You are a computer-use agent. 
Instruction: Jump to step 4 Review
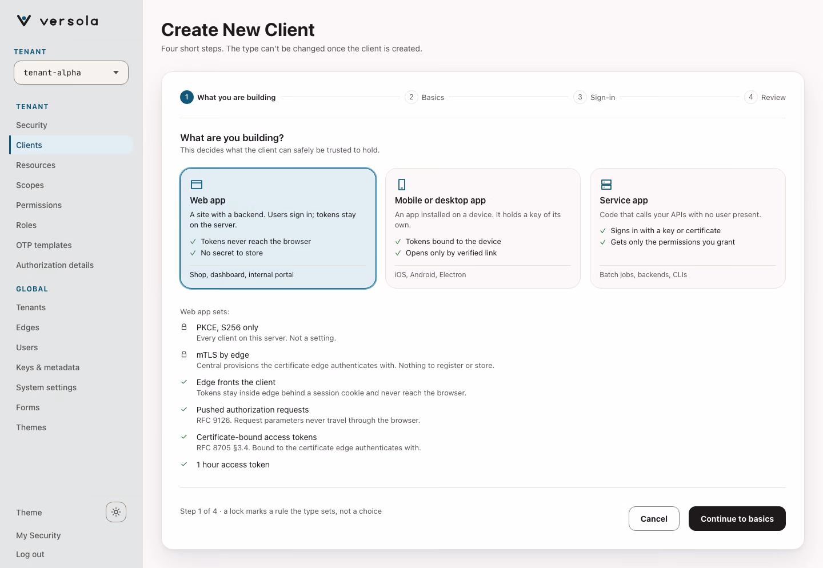[765, 97]
